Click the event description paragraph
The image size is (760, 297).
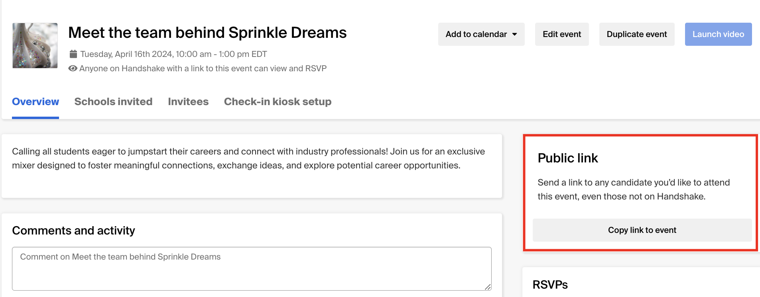(248, 158)
